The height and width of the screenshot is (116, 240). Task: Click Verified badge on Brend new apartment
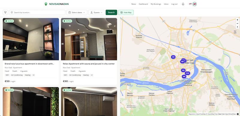coord(9,21)
